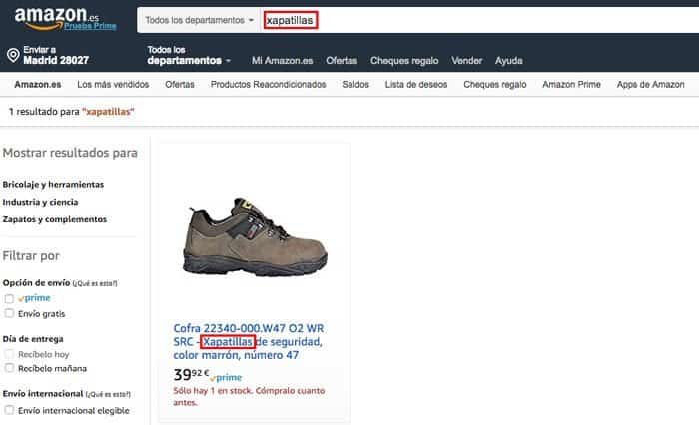Click the "Sólo hay 1 en stock" notice
Screen dimensions: 699x425
pos(249,396)
